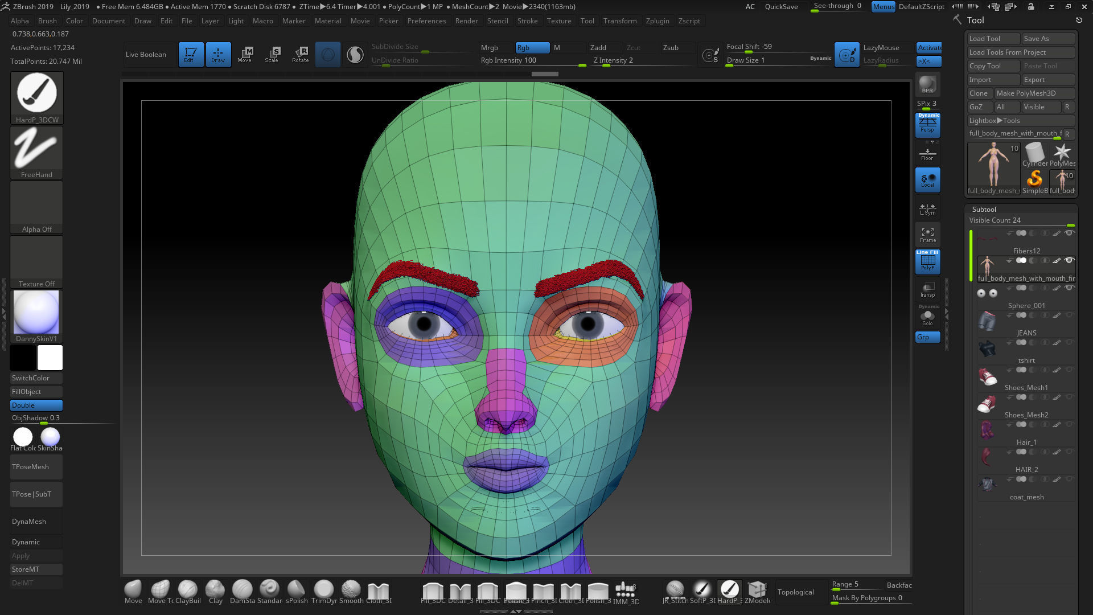Toggle the LazyMouse option

click(x=885, y=48)
